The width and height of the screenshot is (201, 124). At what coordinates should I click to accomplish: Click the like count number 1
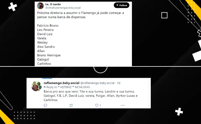pos(100,105)
